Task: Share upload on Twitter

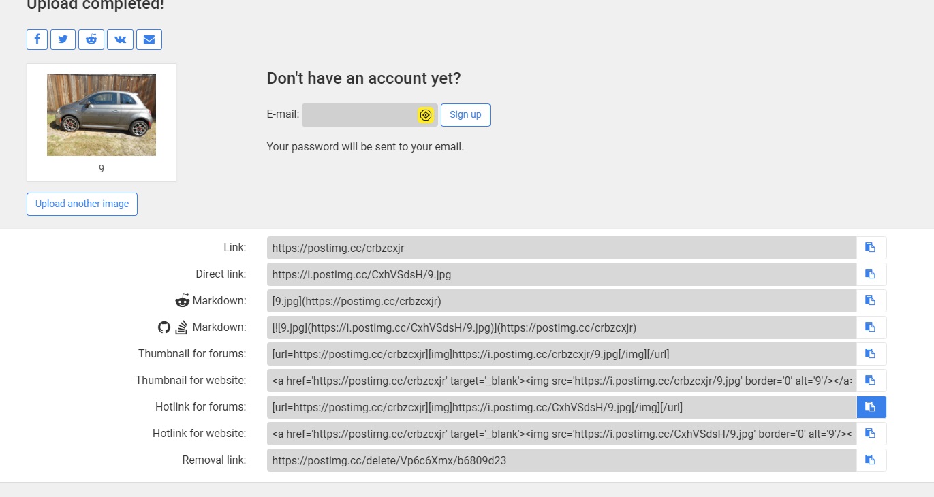Action: [63, 39]
